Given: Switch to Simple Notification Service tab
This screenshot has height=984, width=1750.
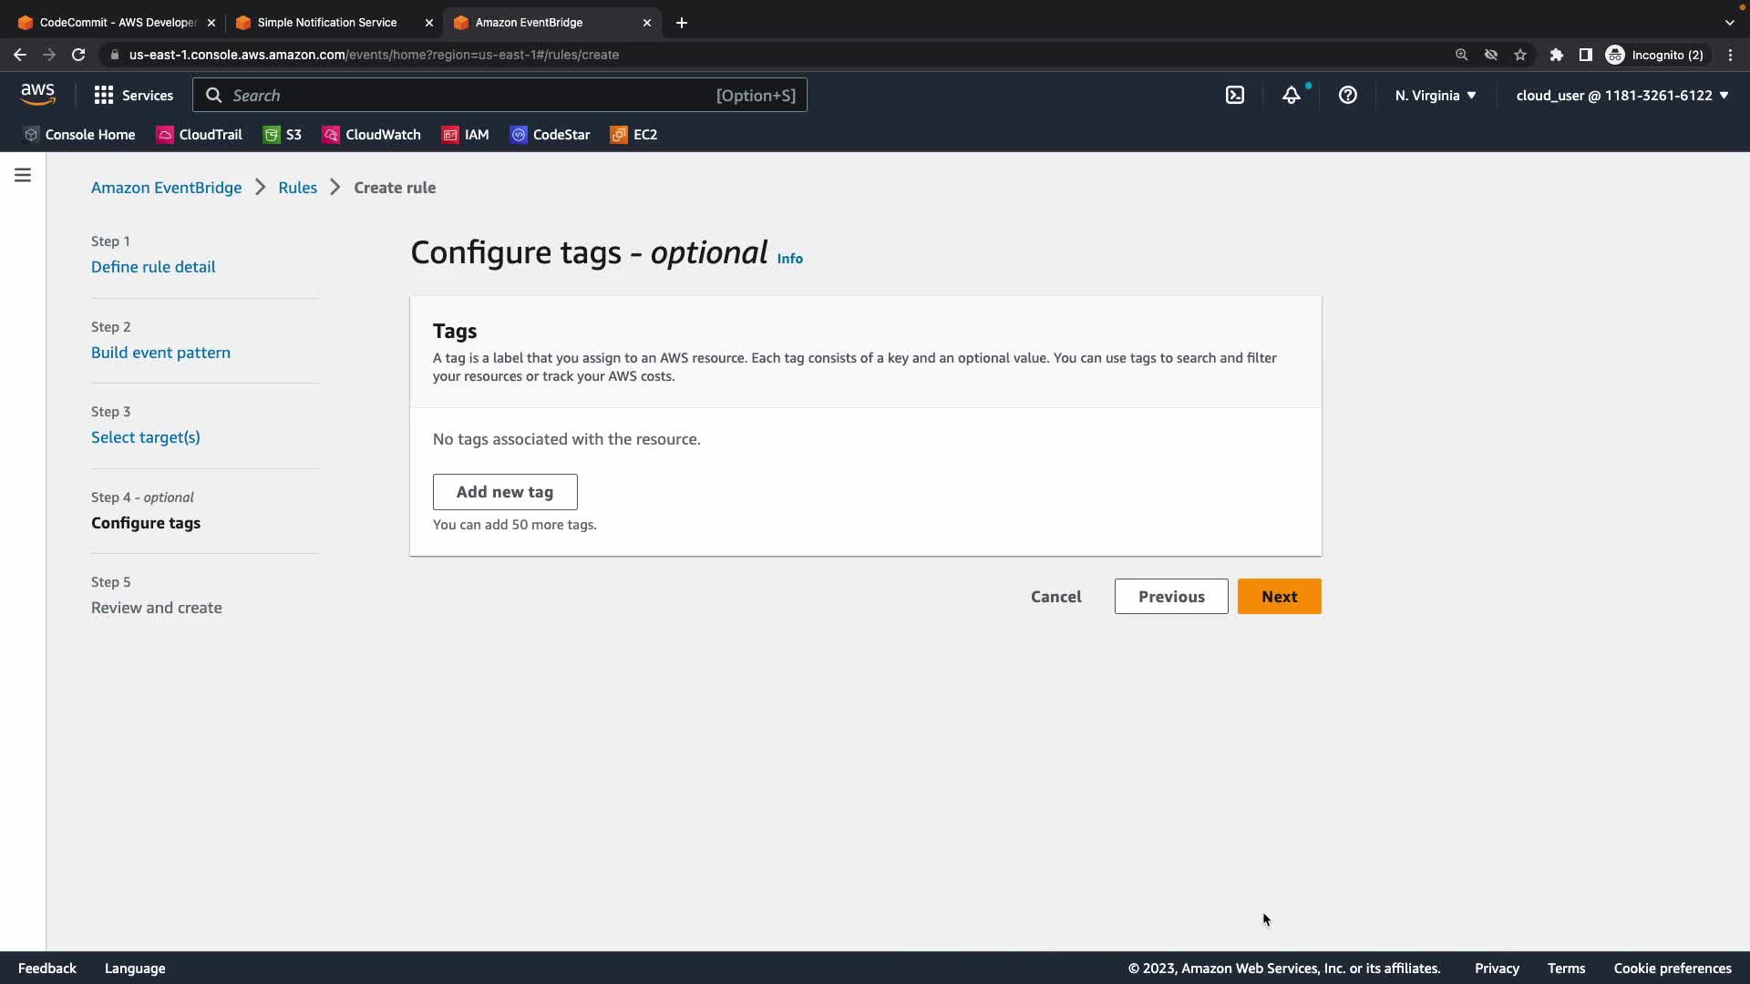Looking at the screenshot, I should pos(326,23).
